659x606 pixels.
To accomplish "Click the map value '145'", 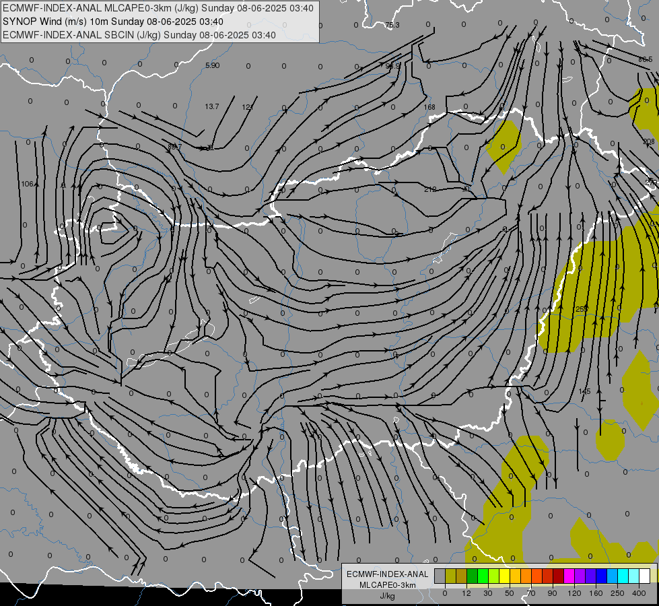I will 584,391.
